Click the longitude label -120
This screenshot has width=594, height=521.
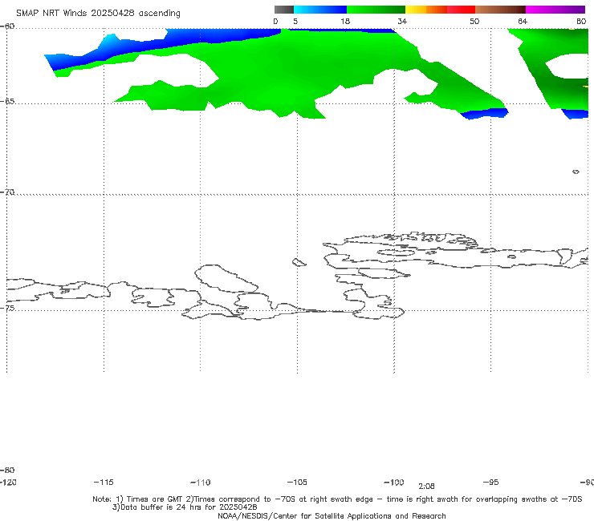point(8,482)
